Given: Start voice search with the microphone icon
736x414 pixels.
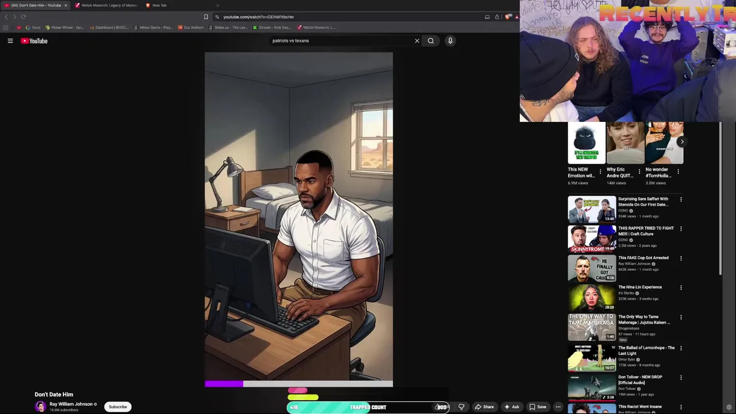Looking at the screenshot, I should click(450, 41).
